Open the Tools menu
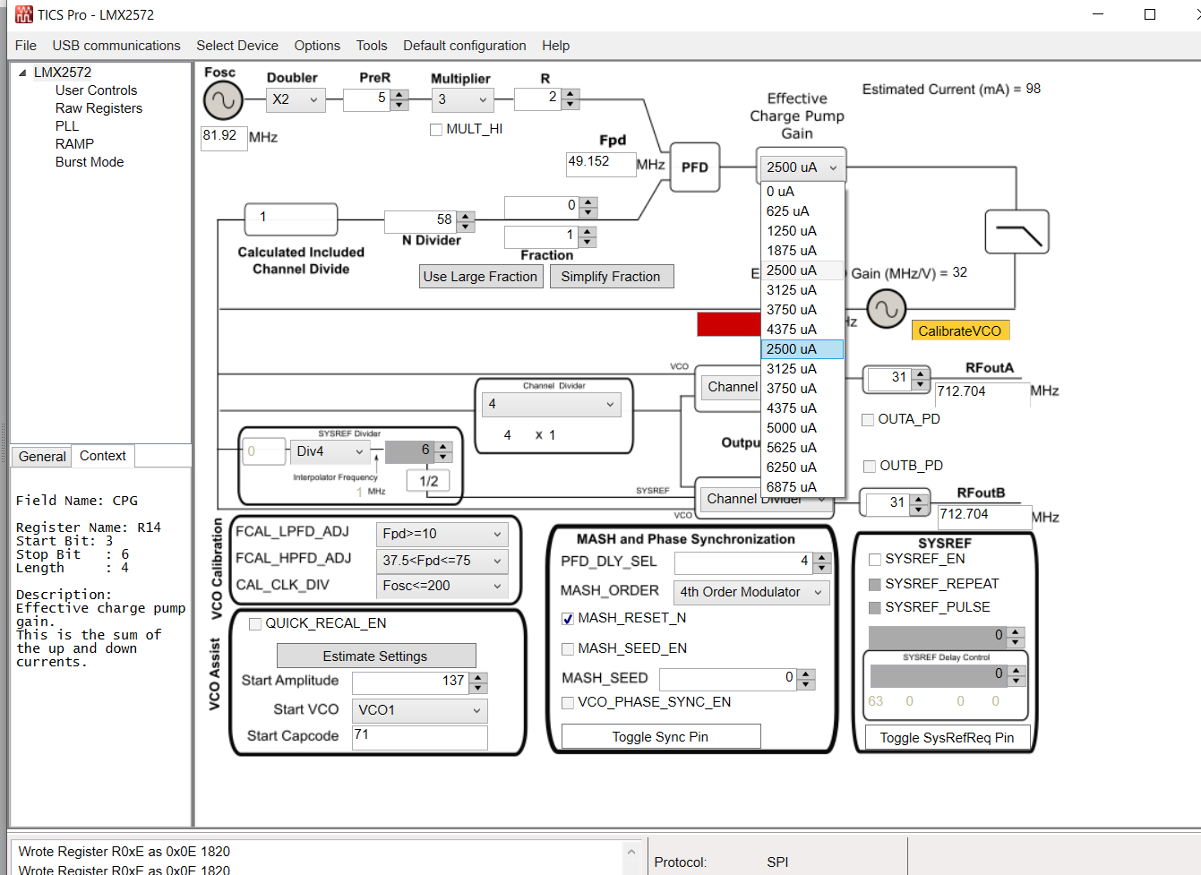Image resolution: width=1201 pixels, height=875 pixels. pos(372,46)
